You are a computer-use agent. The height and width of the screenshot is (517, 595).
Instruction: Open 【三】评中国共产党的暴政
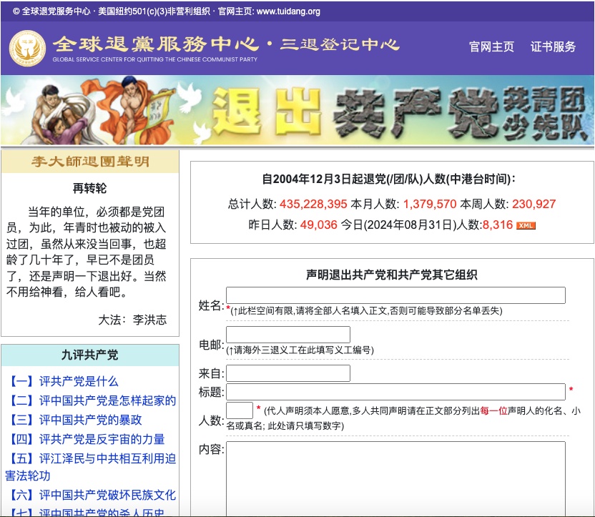click(x=74, y=420)
